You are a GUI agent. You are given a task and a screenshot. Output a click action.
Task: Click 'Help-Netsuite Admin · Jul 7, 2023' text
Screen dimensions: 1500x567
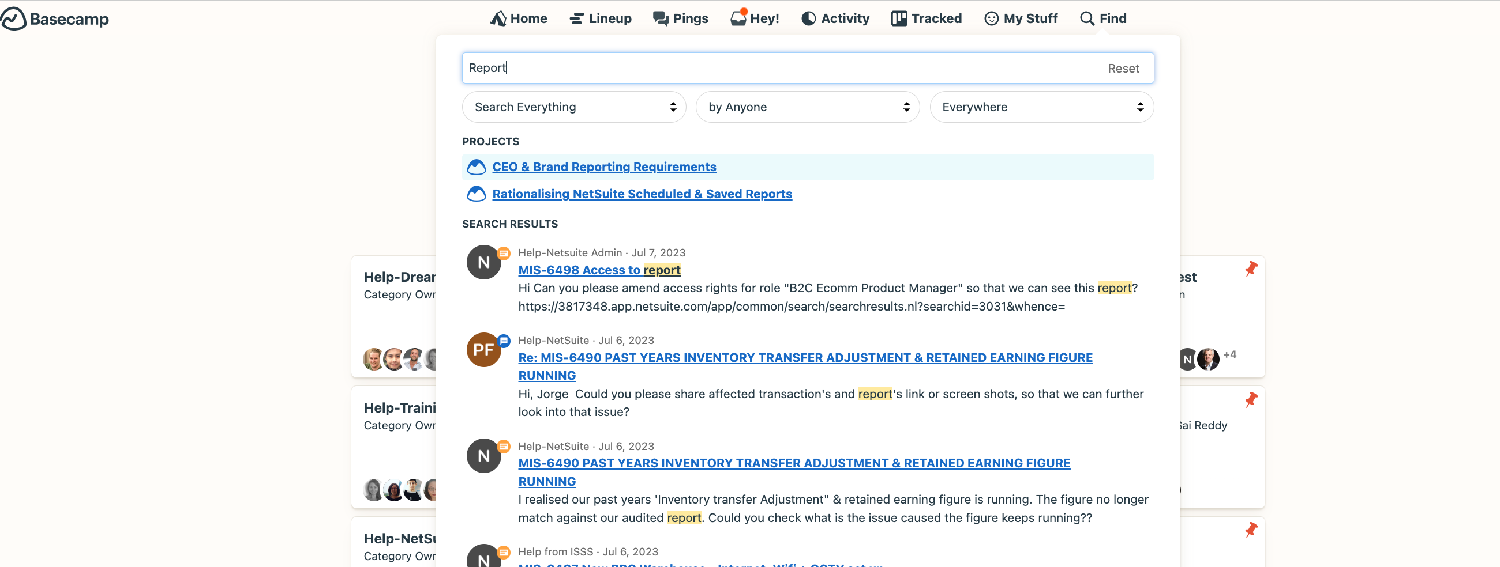click(x=602, y=252)
